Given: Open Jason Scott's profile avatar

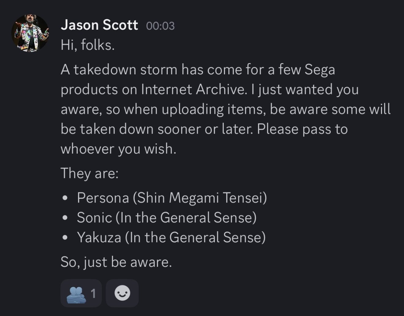Looking at the screenshot, I should (x=30, y=33).
